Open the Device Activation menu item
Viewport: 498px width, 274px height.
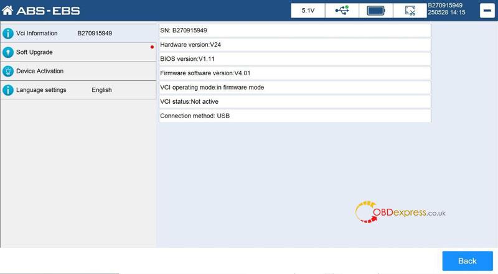tap(78, 71)
